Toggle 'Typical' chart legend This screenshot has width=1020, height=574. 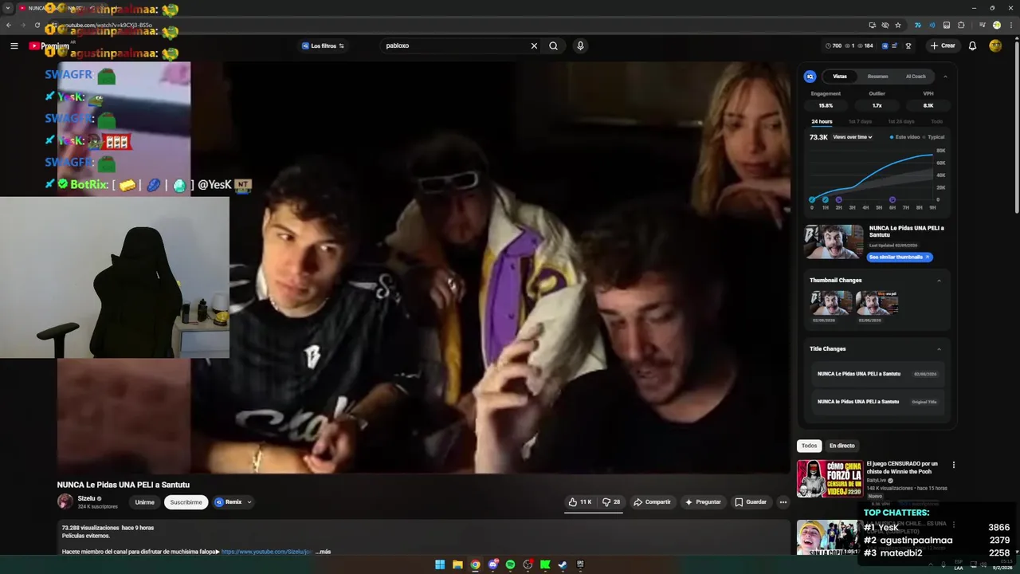pos(934,137)
